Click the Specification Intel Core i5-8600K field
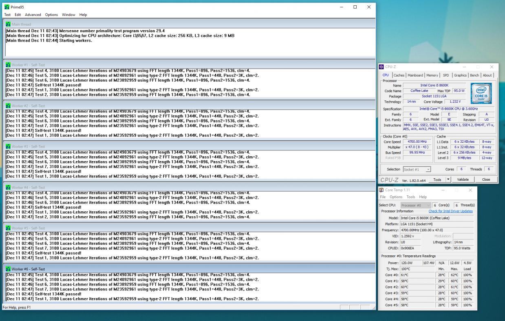 [448, 109]
